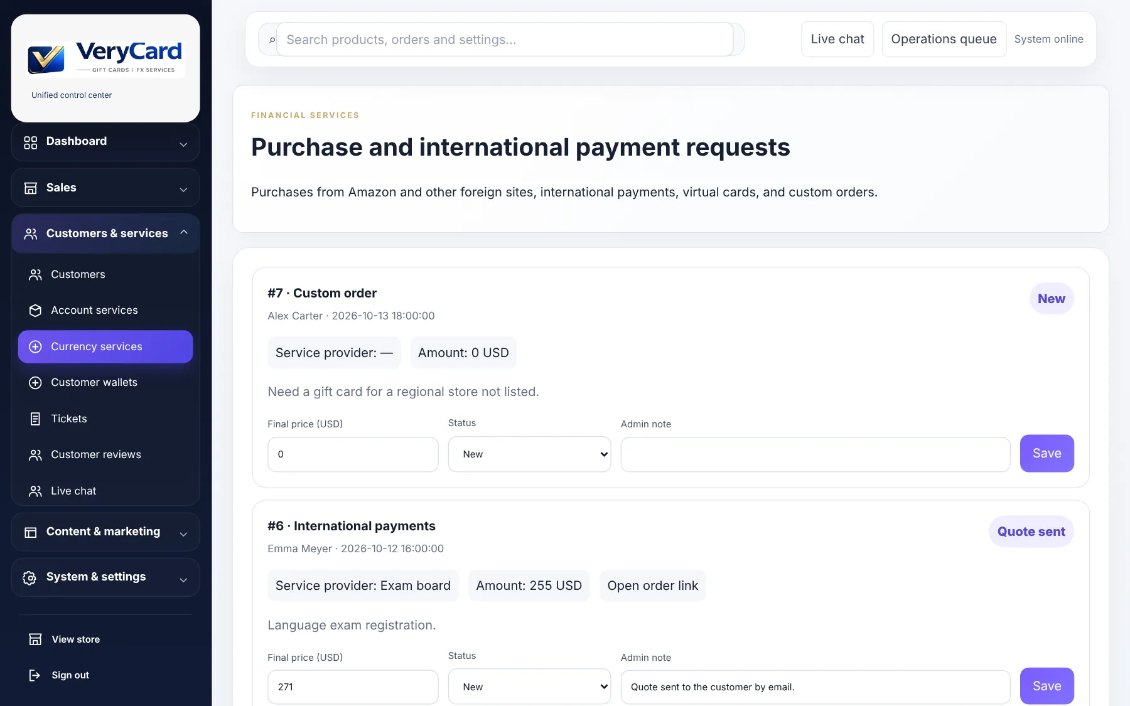Click the Customers & services people icon

[x=30, y=234]
